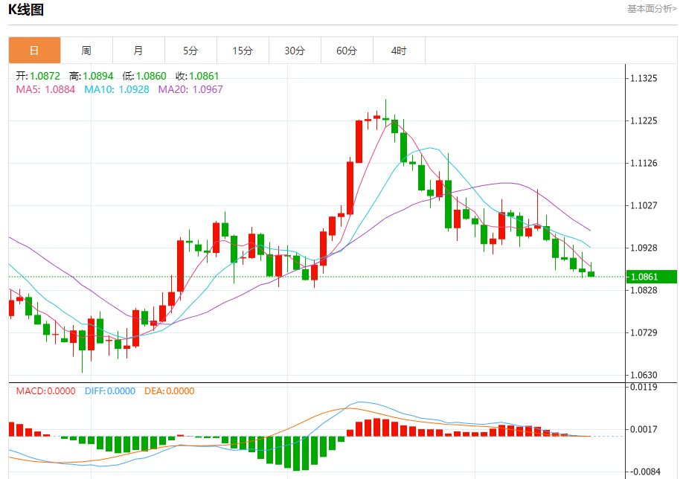This screenshot has width=683, height=479.
Task: Click the MA10: 1.0928 indicator label
Action: (117, 89)
